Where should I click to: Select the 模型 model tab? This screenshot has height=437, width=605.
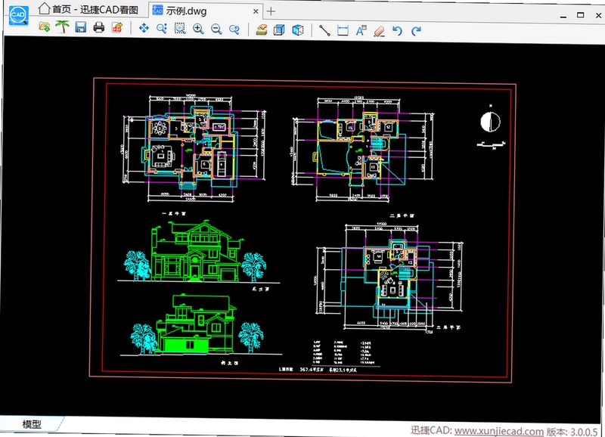tap(32, 424)
